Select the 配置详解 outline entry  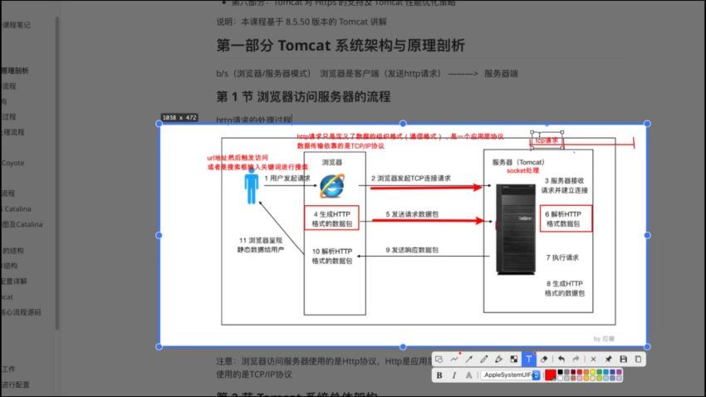click(x=13, y=282)
